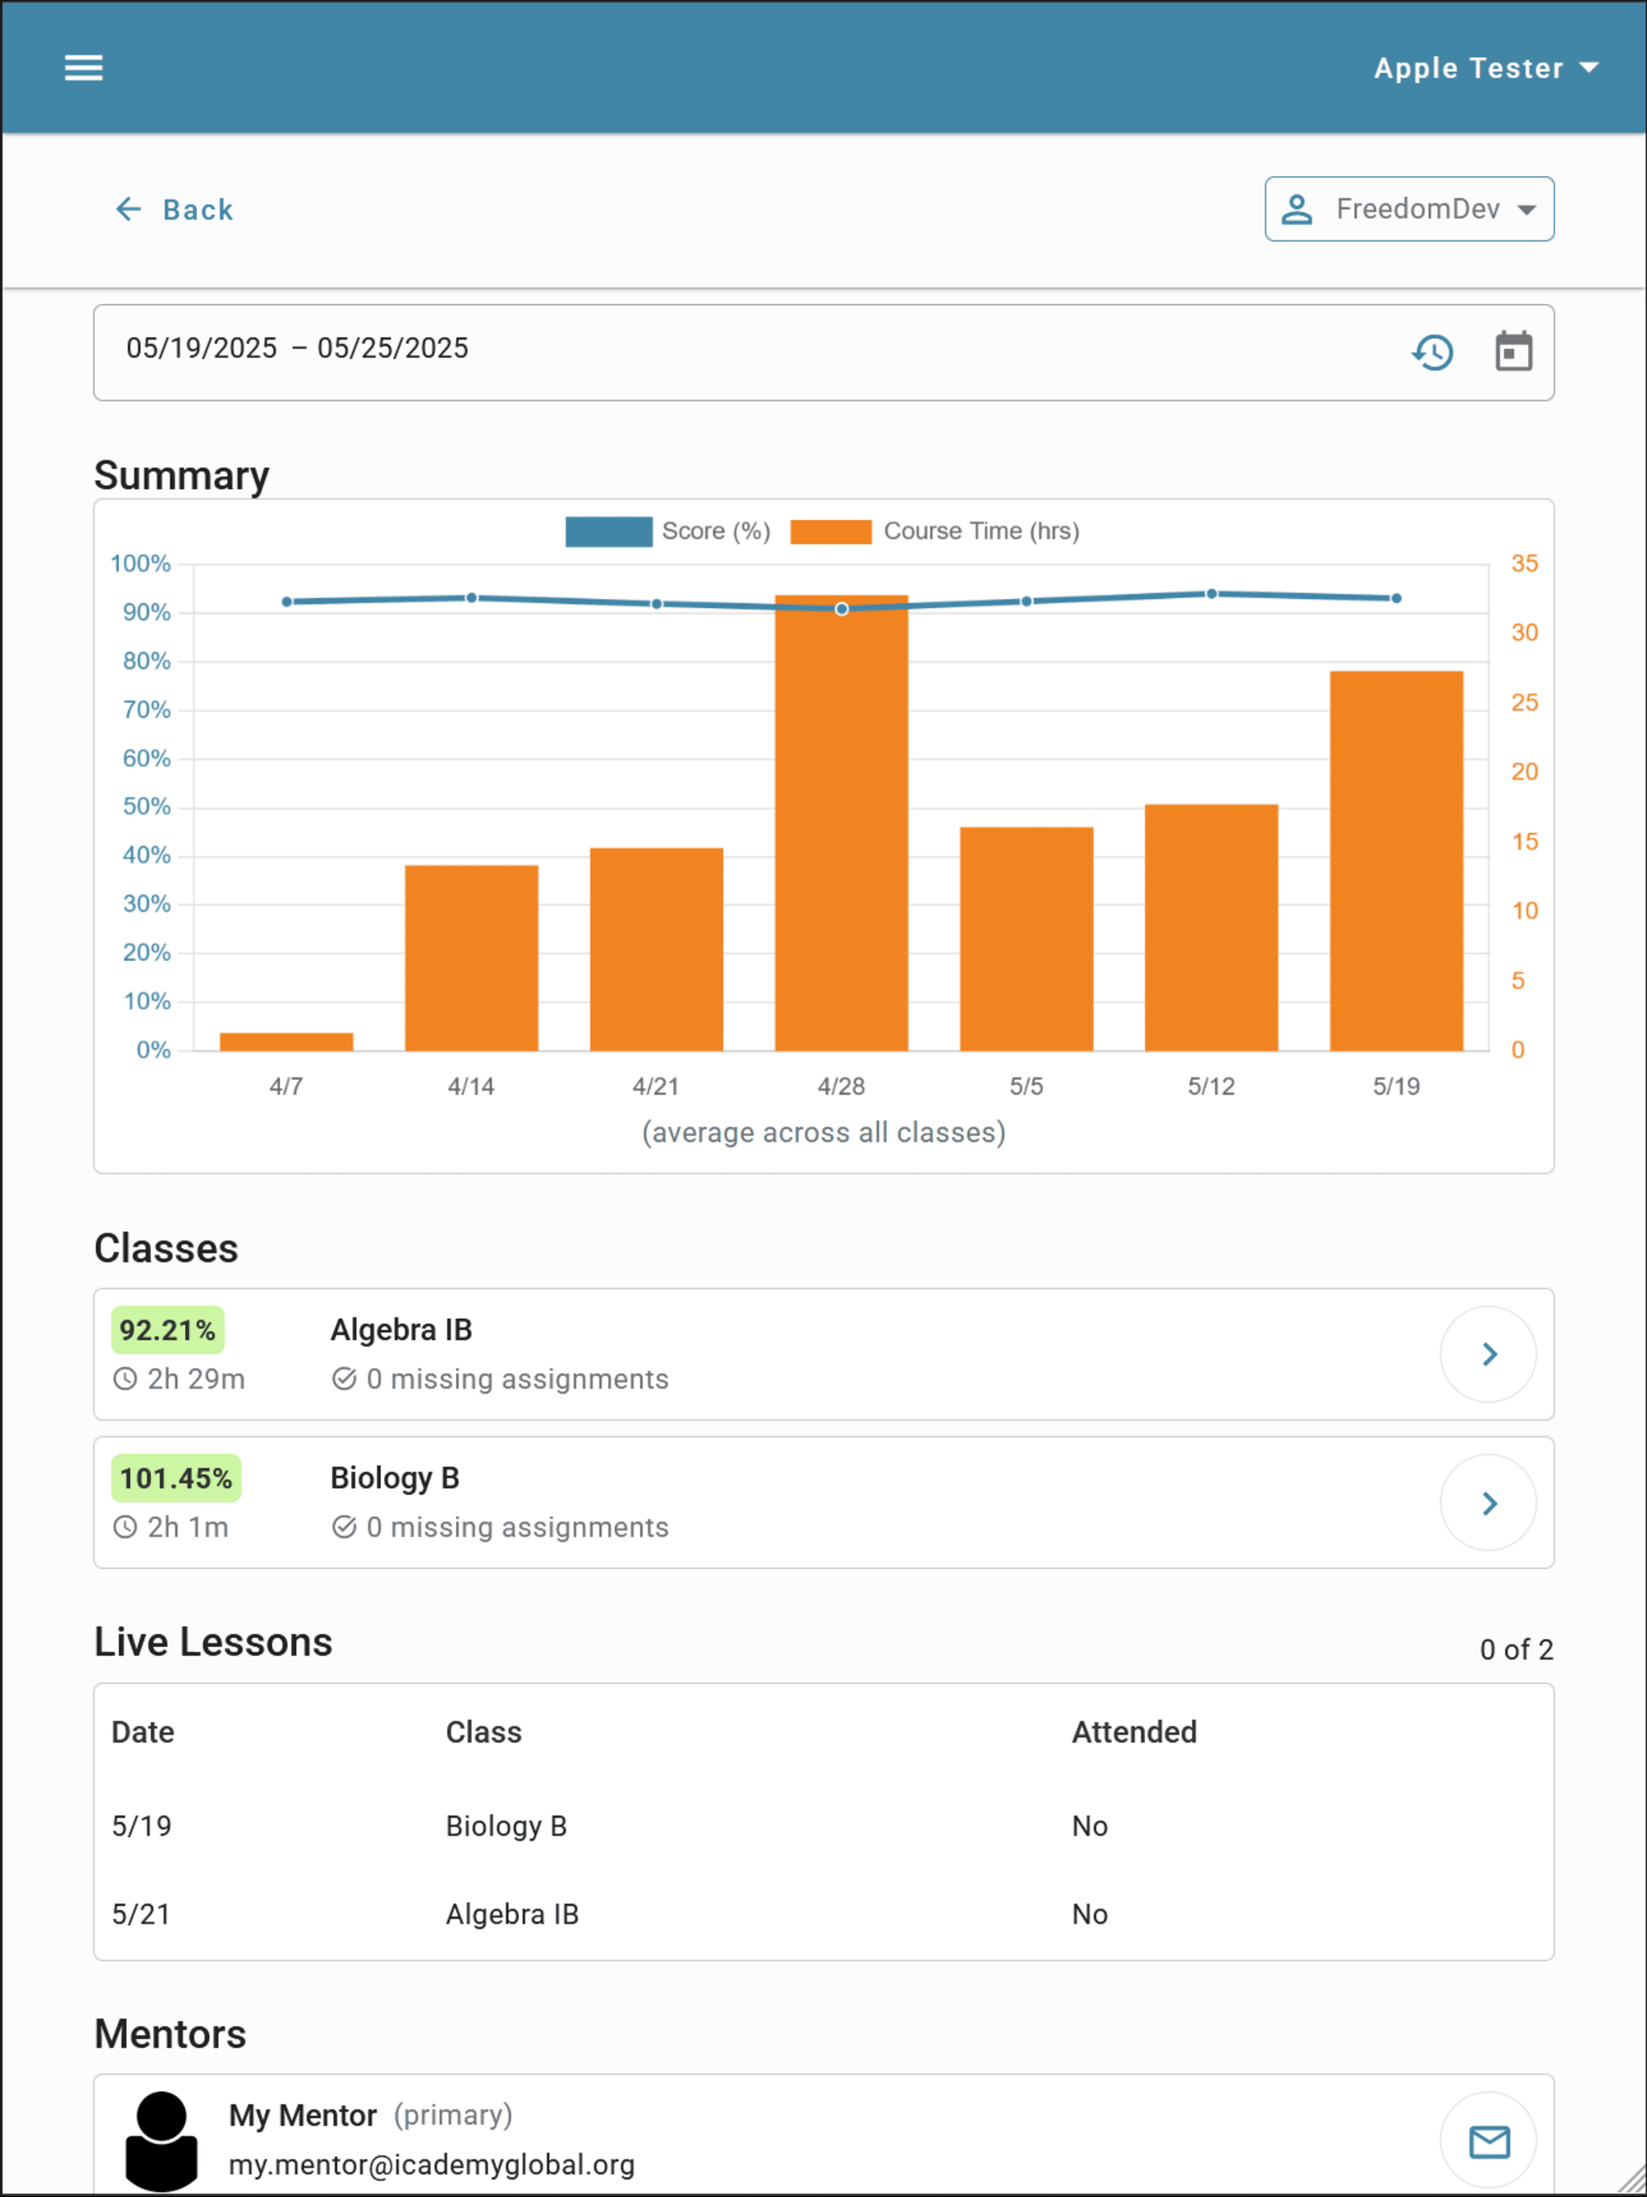This screenshot has height=2197, width=1647.
Task: Go back using the Back link
Action: coord(174,210)
